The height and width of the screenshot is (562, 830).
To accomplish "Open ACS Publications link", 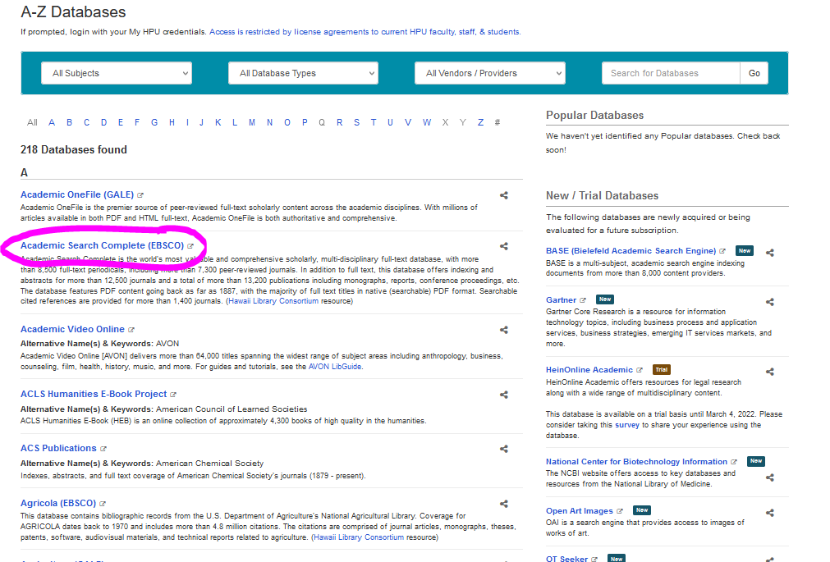I will tap(58, 448).
